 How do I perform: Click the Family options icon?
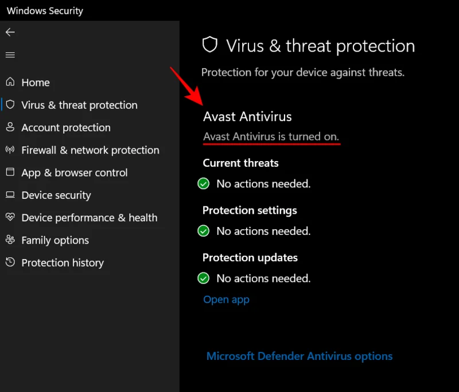[x=9, y=240]
